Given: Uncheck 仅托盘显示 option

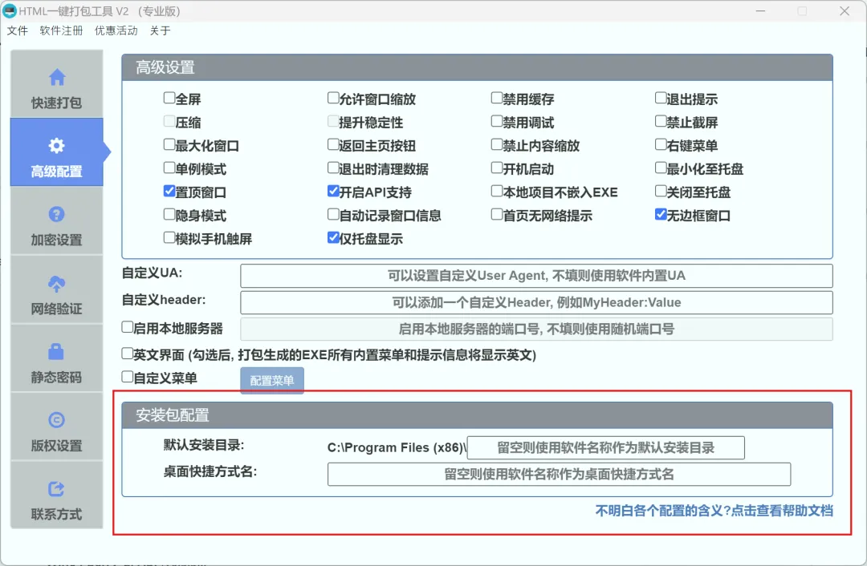Looking at the screenshot, I should [333, 237].
